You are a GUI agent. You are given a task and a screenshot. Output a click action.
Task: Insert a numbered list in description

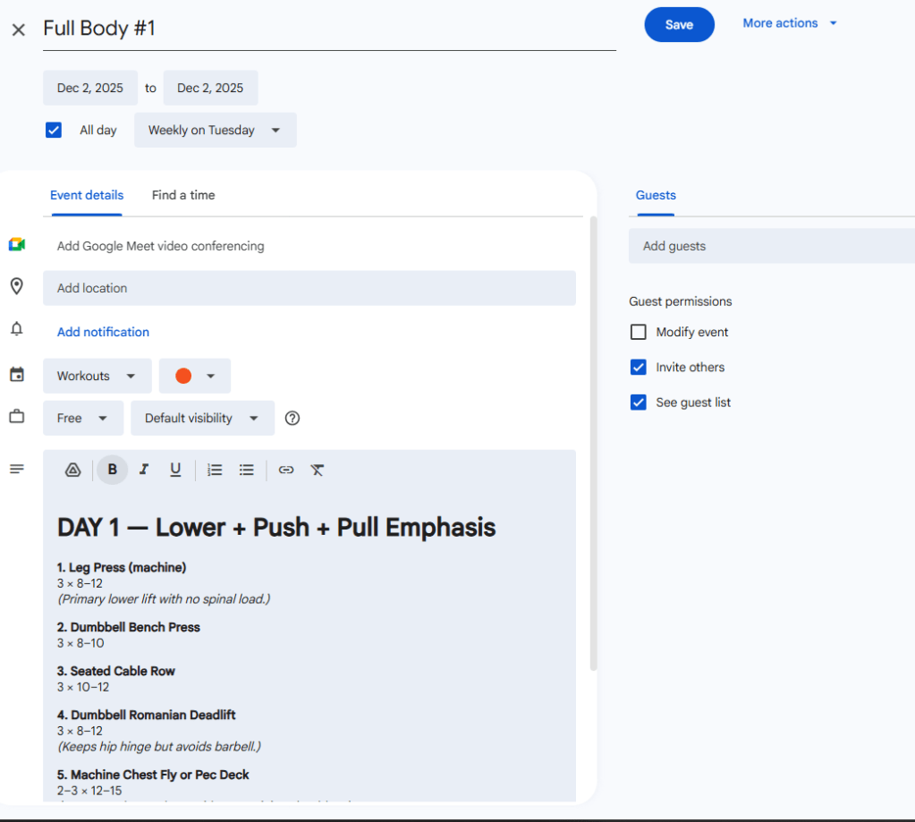[x=215, y=470]
